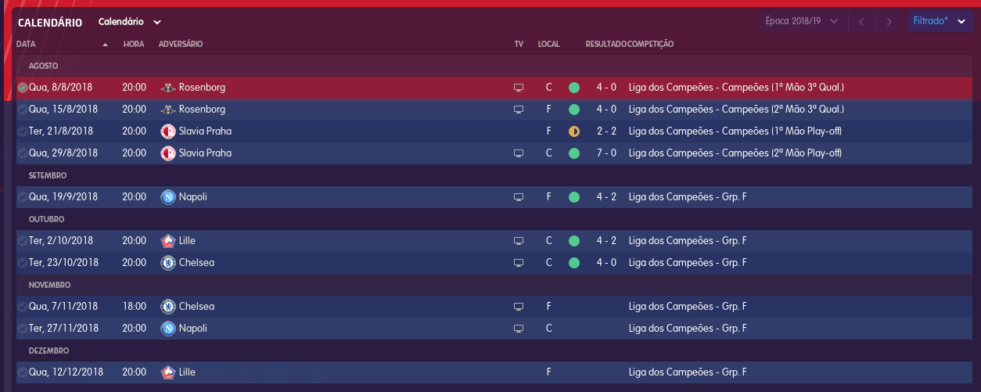This screenshot has width=981, height=392.
Task: Go to the next season arrow
Action: click(889, 22)
